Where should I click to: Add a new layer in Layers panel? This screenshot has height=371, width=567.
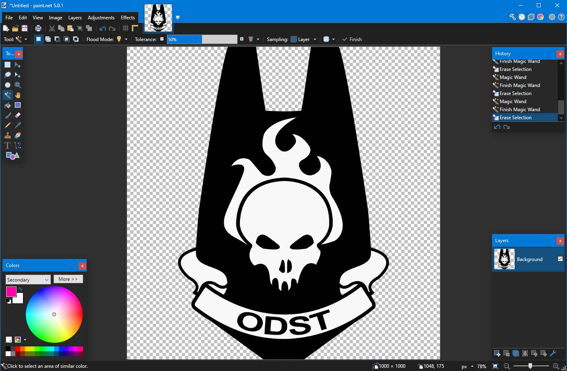497,354
